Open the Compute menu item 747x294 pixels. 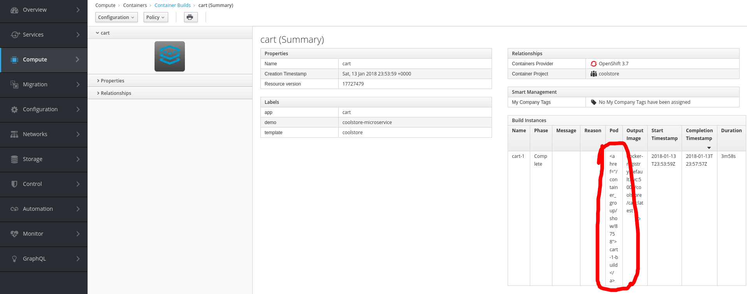(44, 59)
